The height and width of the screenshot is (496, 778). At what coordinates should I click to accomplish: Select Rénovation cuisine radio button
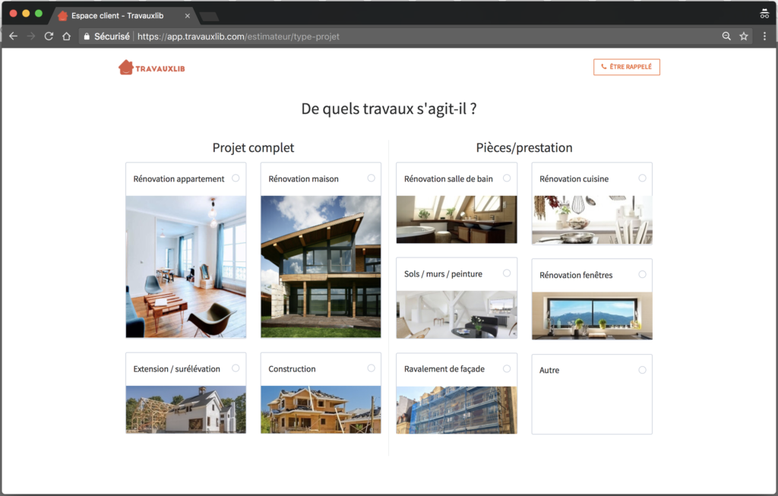coord(642,178)
